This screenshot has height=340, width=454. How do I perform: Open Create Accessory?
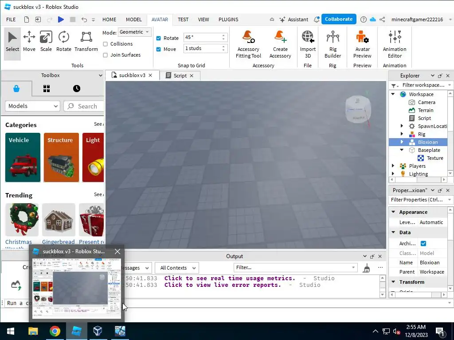coord(280,45)
